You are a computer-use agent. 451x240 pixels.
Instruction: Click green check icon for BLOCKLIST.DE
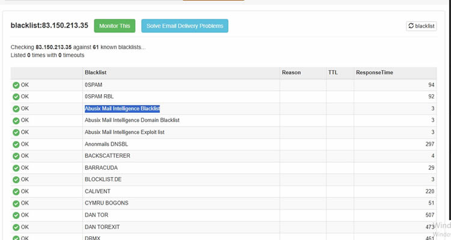click(16, 179)
